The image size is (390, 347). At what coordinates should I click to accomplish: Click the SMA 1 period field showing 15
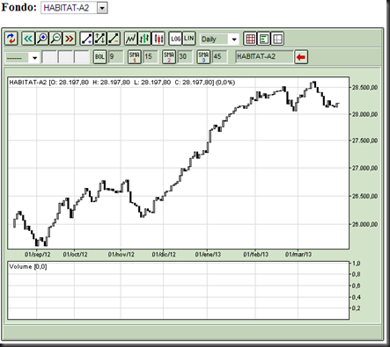coord(150,56)
